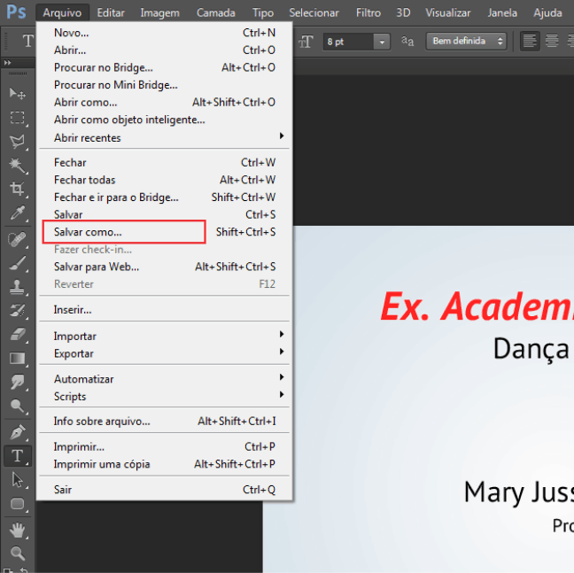
Task: Select the Brush tool
Action: pyautogui.click(x=17, y=263)
